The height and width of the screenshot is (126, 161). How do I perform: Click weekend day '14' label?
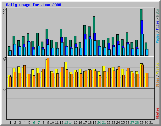[71, 123]
